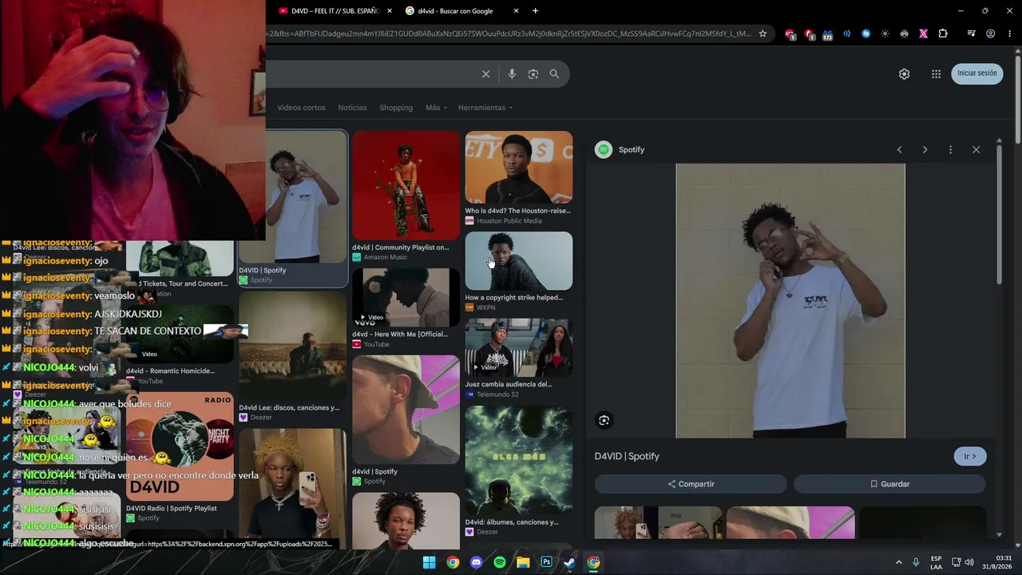Open the Windows Start menu
The image size is (1022, 575).
point(429,562)
